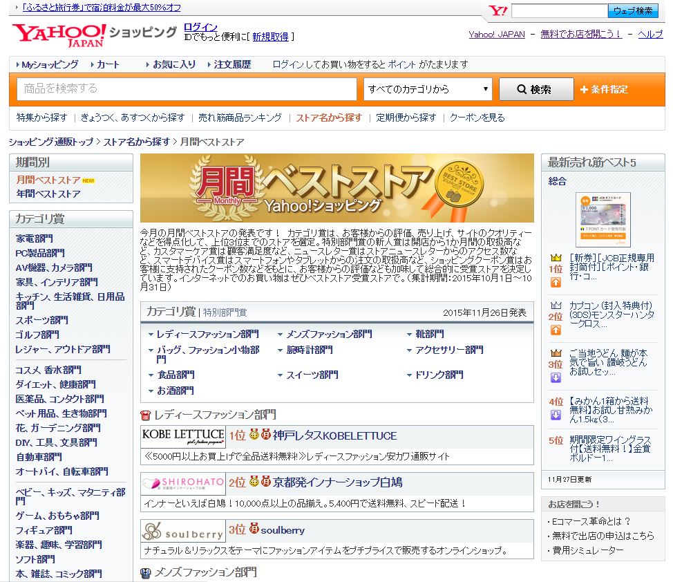Screen dimensions: 673x582
Task: Click the ヘルプ link
Action: tap(650, 35)
